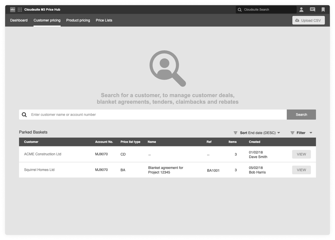This screenshot has height=240, width=335.
Task: Focus the Cloudsuite Search field
Action: pos(266,10)
